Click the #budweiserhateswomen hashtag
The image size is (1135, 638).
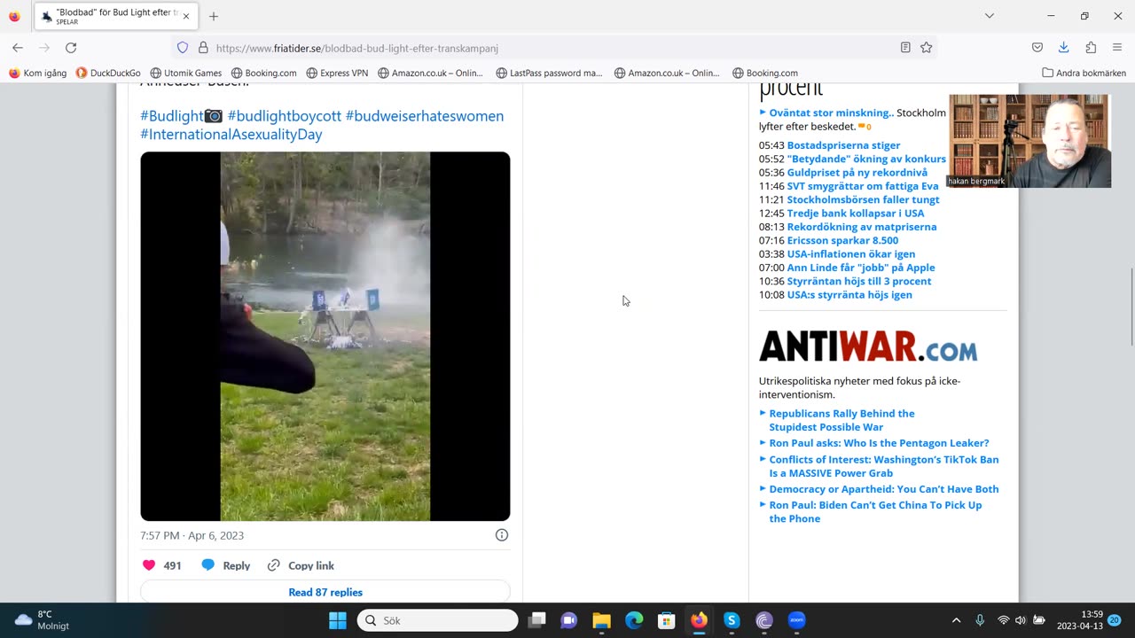tap(425, 116)
